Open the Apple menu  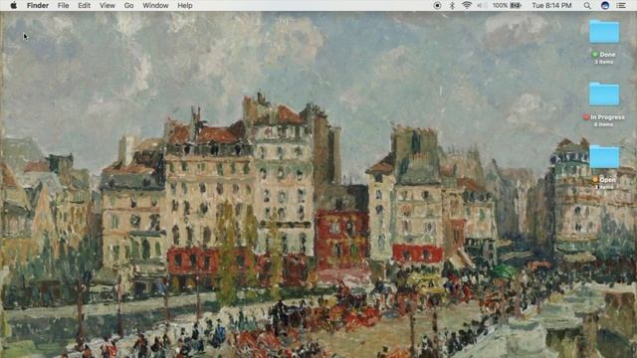13,5
